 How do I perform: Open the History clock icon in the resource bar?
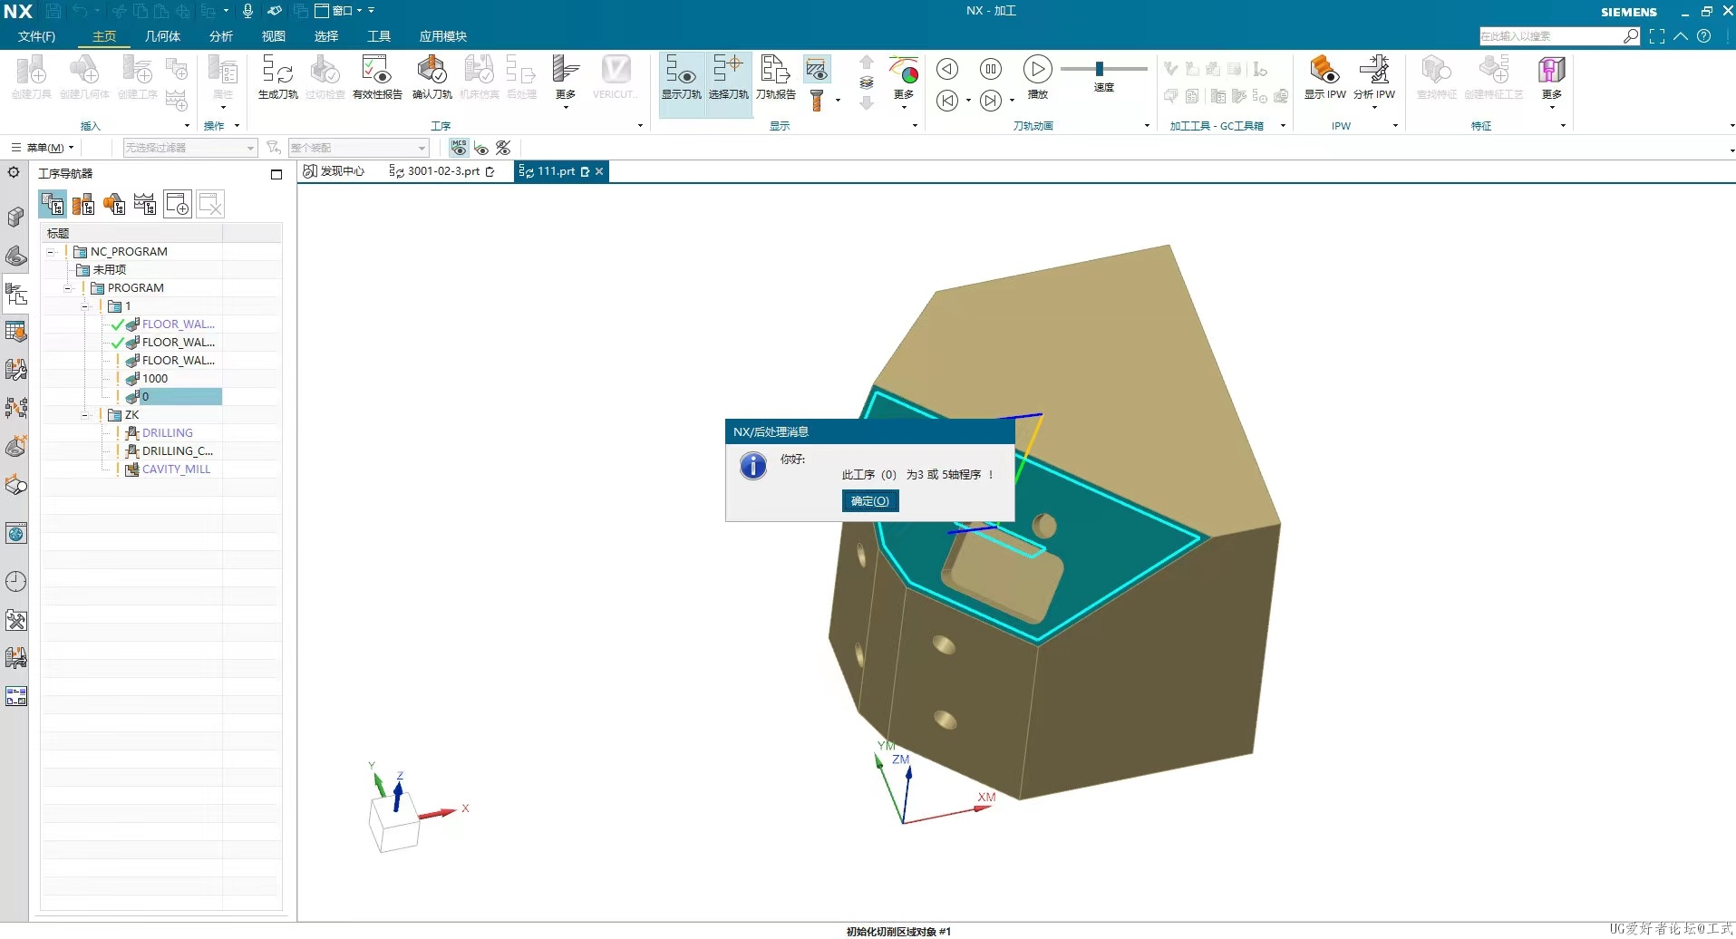pos(15,582)
